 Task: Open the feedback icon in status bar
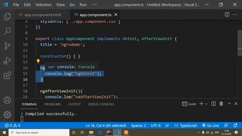click(226, 125)
